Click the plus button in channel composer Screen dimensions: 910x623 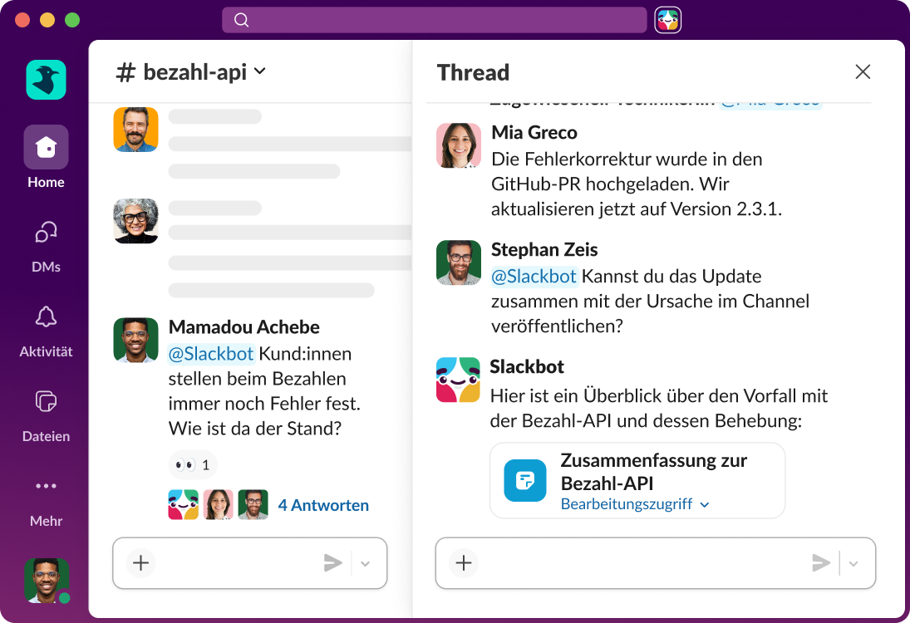140,562
